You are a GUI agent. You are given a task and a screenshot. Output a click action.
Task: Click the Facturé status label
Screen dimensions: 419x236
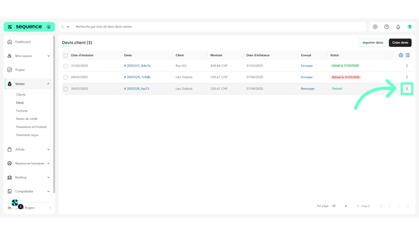(337, 88)
